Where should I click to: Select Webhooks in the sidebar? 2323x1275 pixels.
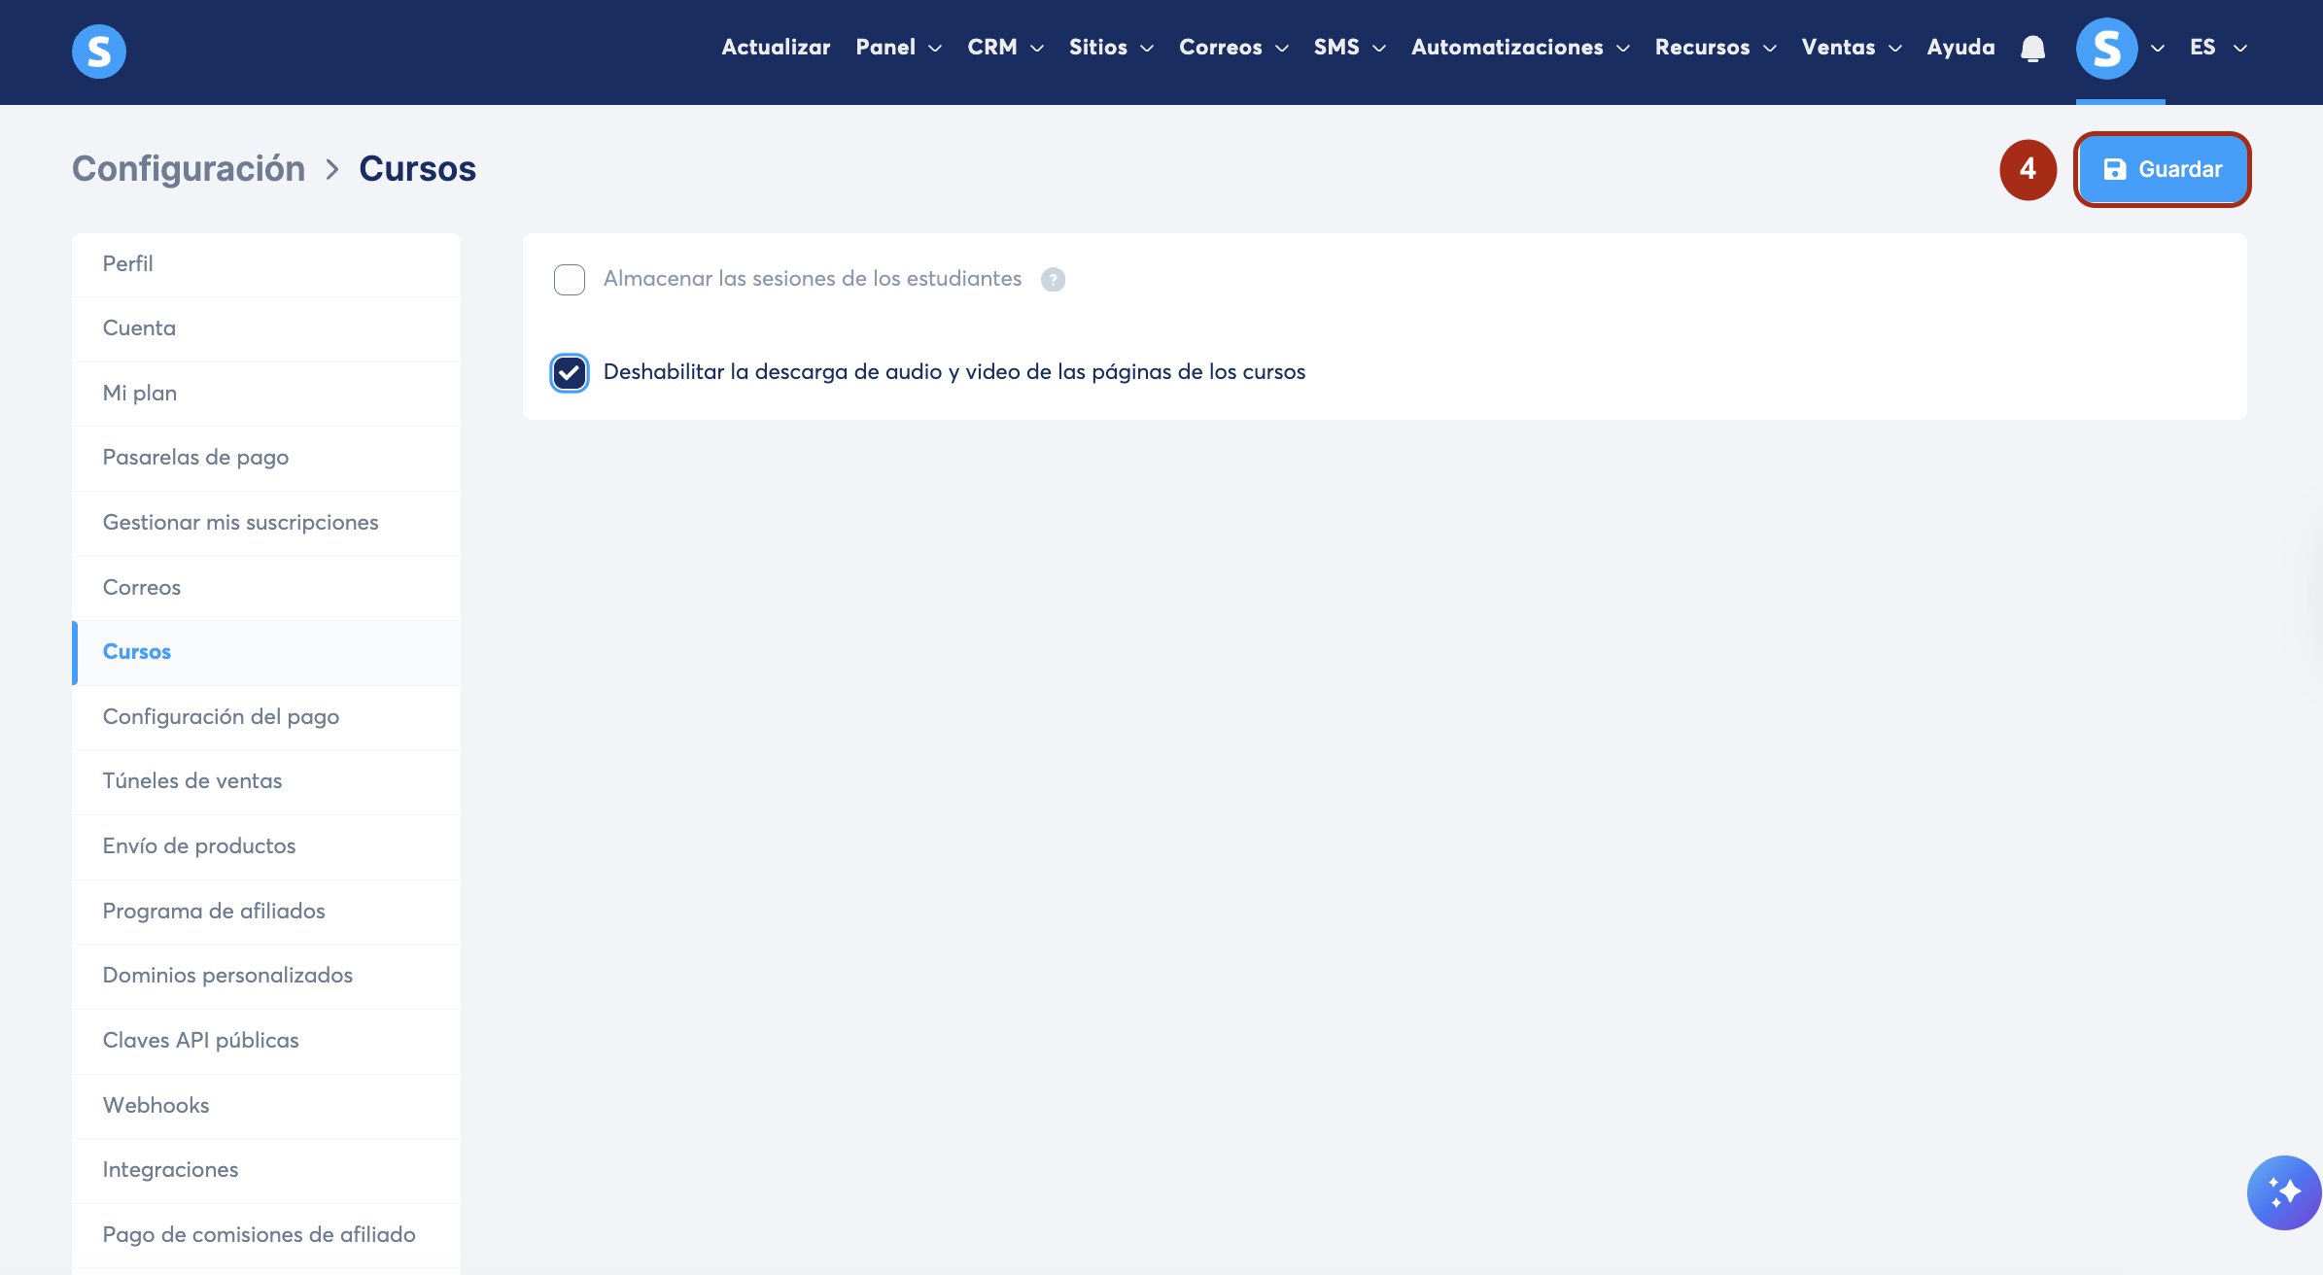pyautogui.click(x=156, y=1106)
